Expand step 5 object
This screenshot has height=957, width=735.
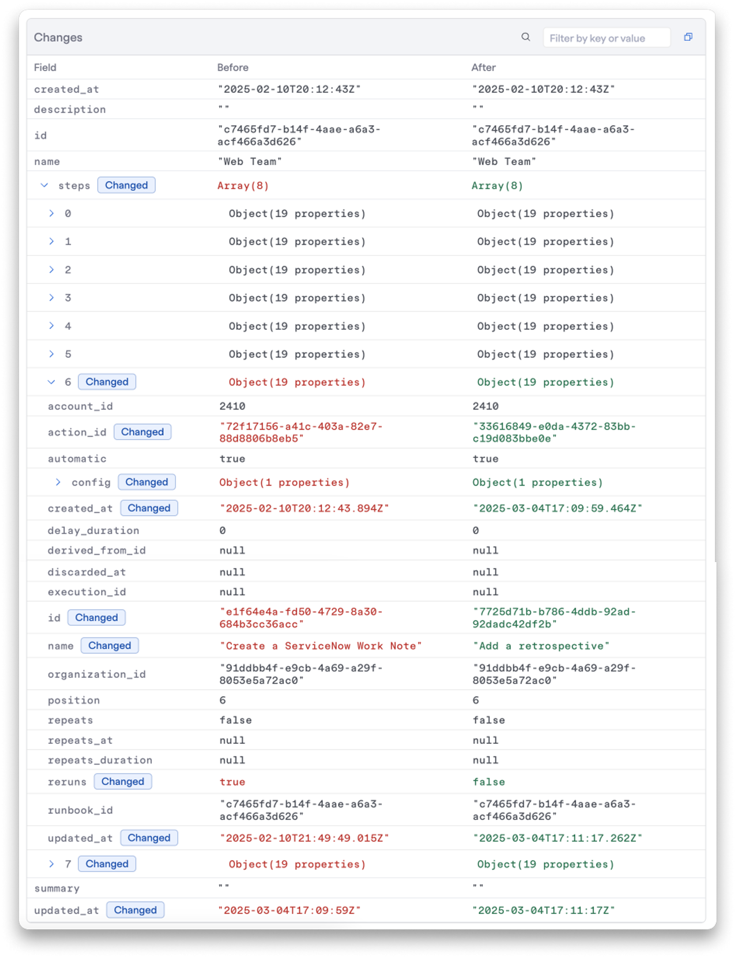(51, 354)
